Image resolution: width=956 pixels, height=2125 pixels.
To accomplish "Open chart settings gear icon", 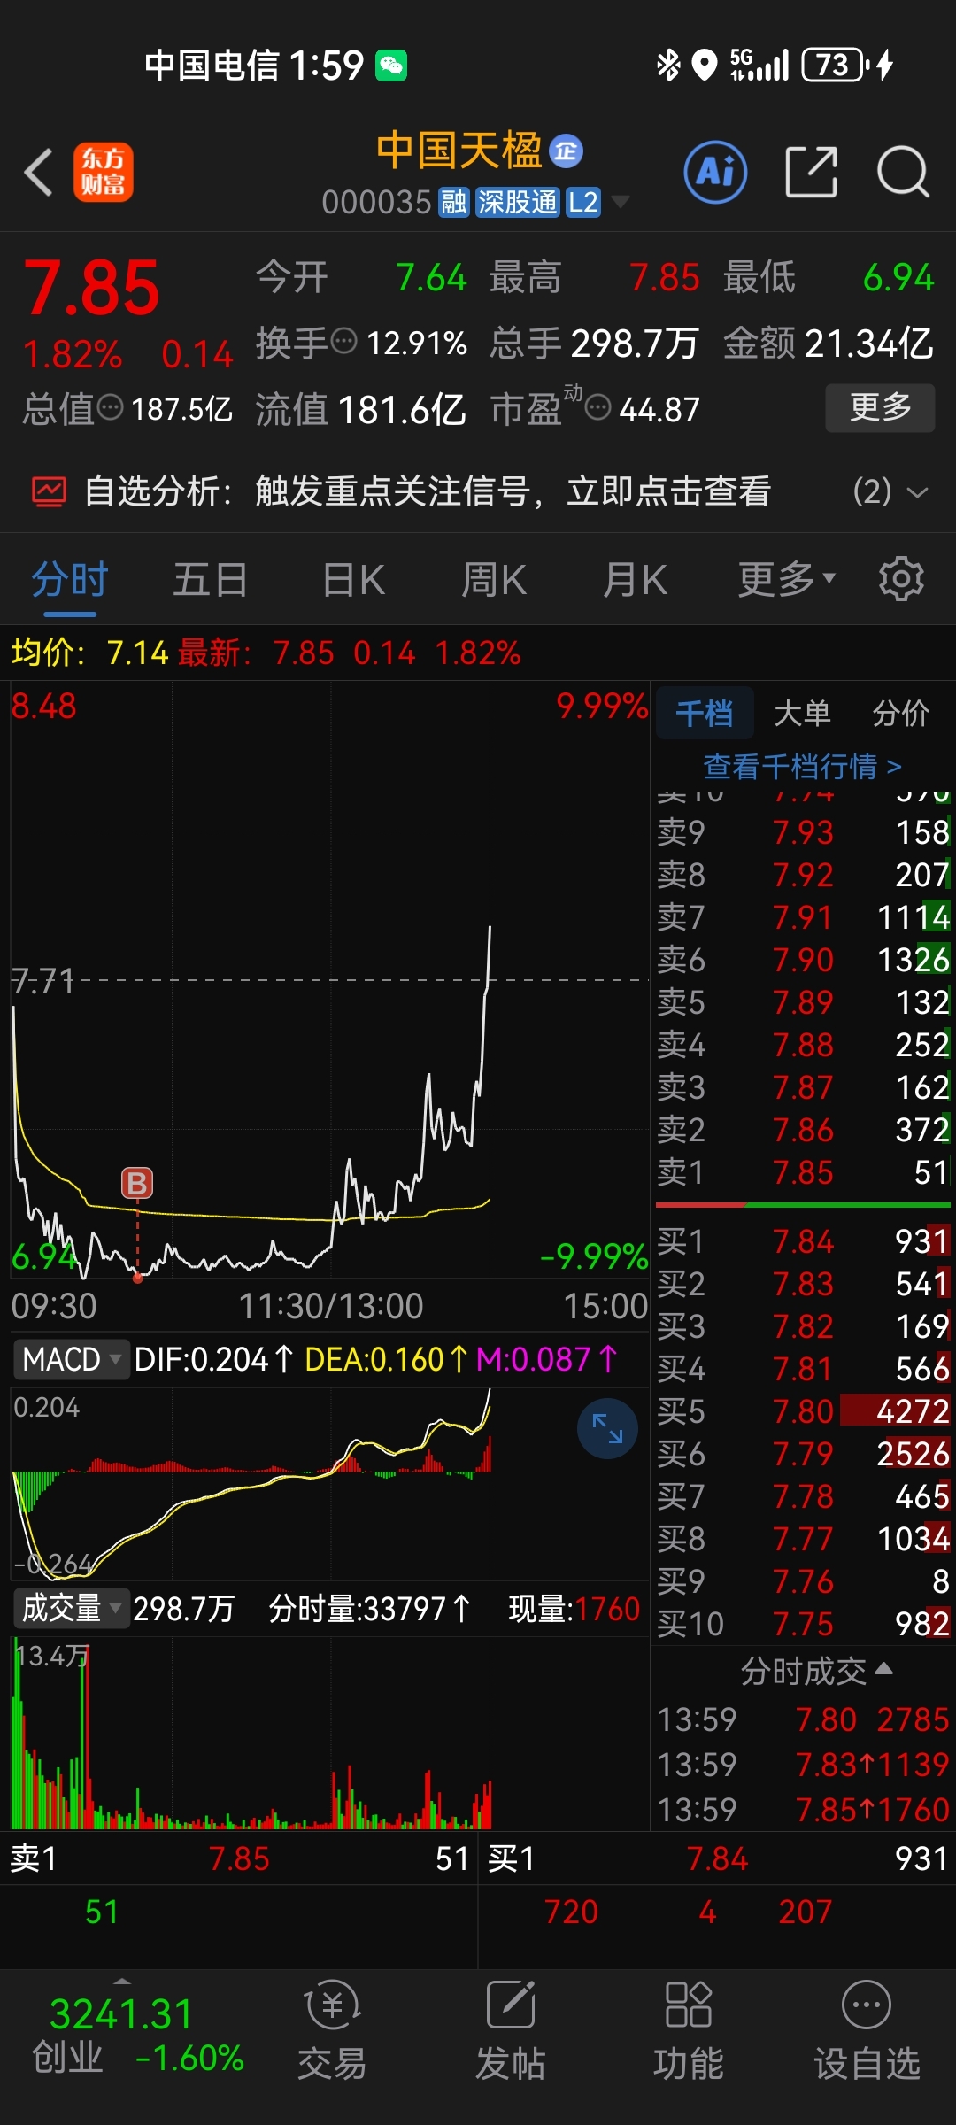I will 901,579.
